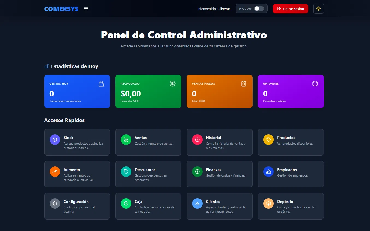
Task: Click the $0,00 amount in Recaudado
Action: coord(131,94)
